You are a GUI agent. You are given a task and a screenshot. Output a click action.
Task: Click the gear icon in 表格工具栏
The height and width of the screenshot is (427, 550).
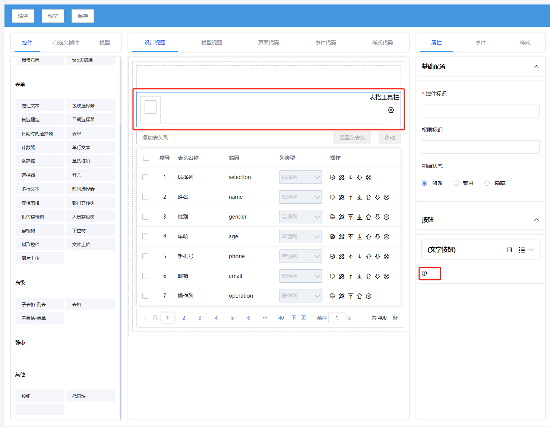click(x=391, y=110)
